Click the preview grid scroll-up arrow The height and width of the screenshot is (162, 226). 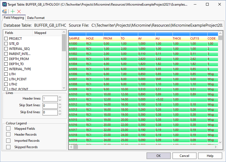220,33
